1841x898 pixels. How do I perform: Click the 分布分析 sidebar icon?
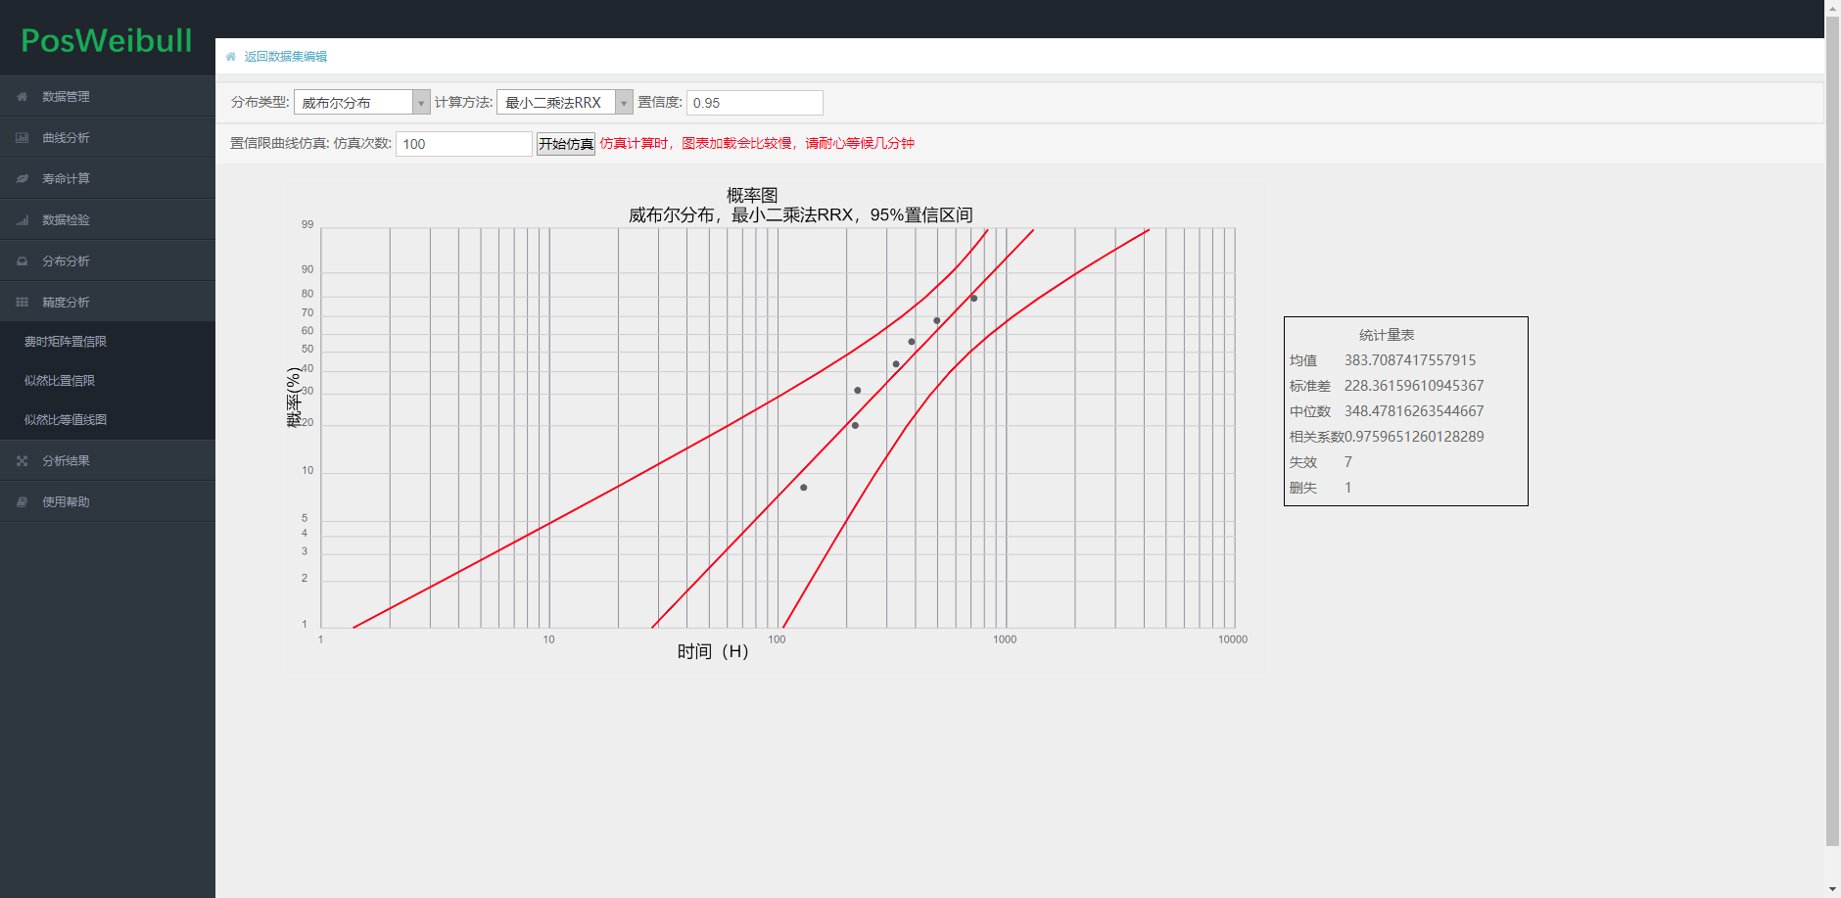[22, 260]
